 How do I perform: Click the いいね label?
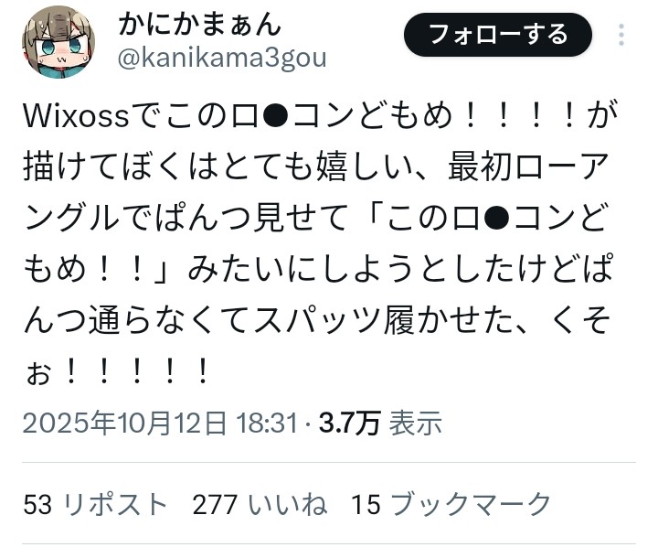[x=288, y=504]
